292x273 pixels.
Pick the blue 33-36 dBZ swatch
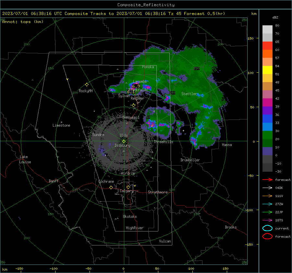(267, 119)
